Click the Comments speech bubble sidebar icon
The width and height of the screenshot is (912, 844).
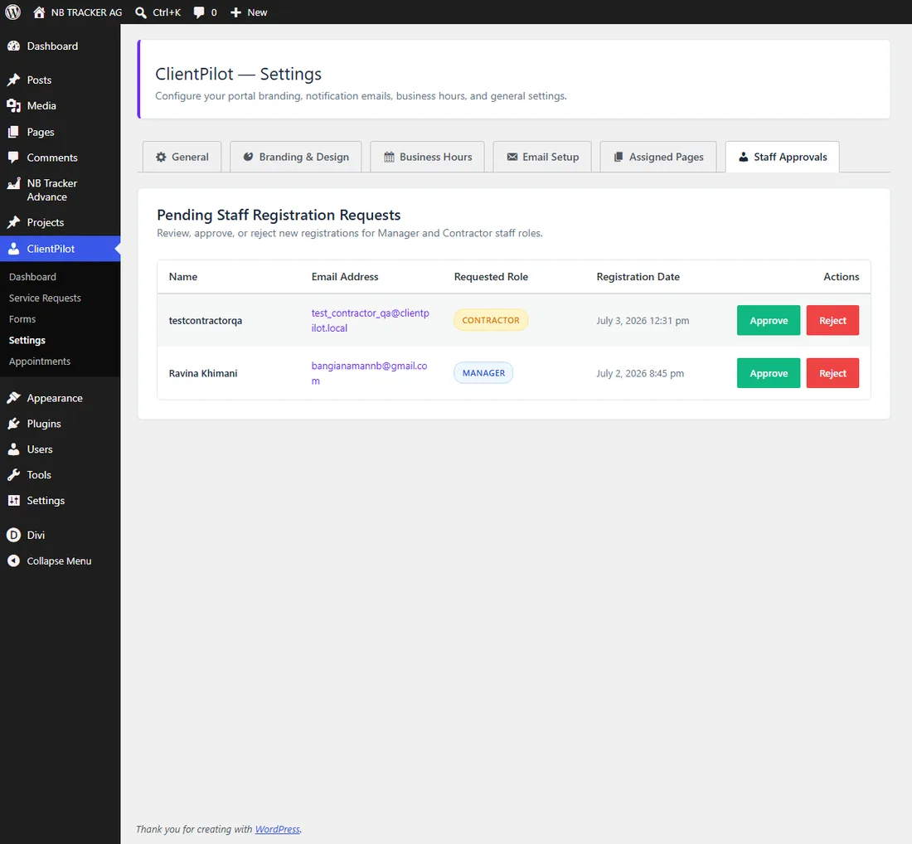13,158
